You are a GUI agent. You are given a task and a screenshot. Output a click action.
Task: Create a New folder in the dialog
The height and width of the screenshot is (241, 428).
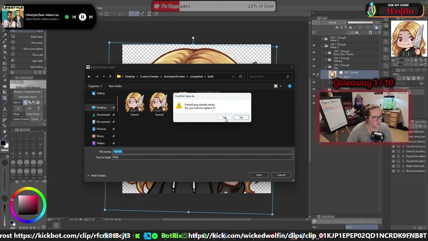115,86
